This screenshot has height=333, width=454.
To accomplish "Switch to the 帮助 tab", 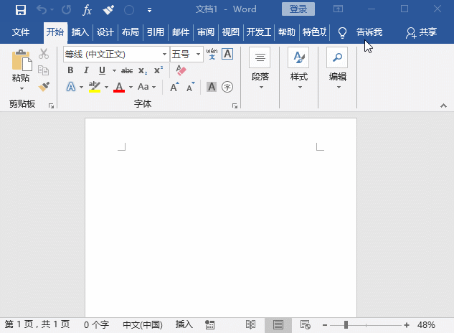I will [x=286, y=32].
